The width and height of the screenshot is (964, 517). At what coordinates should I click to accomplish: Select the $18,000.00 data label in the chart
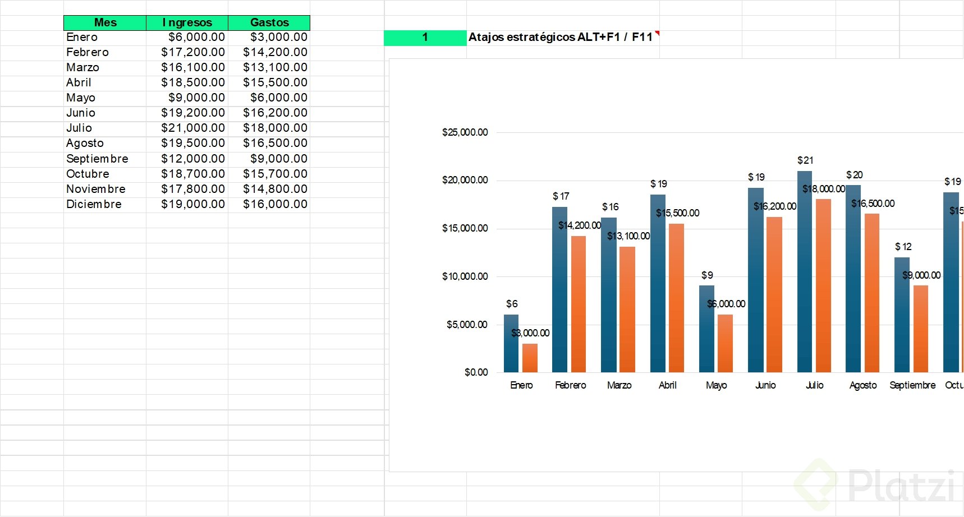click(x=824, y=189)
